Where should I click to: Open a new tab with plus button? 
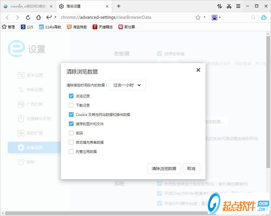coord(119,6)
